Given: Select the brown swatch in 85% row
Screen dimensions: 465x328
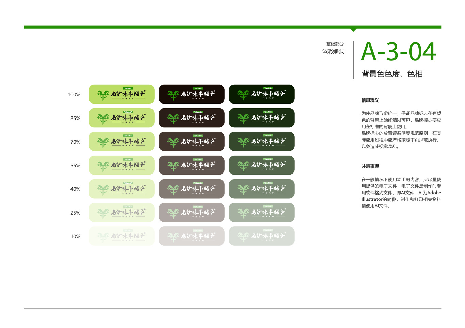Looking at the screenshot, I should (x=192, y=118).
